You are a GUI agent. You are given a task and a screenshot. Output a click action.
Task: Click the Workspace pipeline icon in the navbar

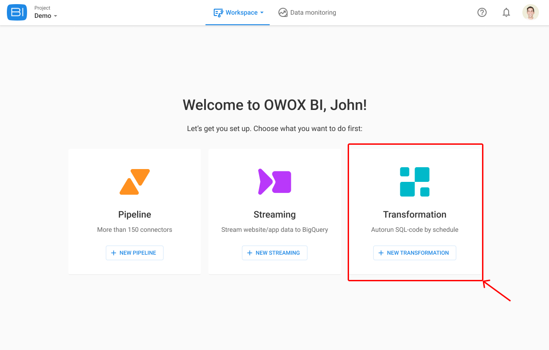219,12
